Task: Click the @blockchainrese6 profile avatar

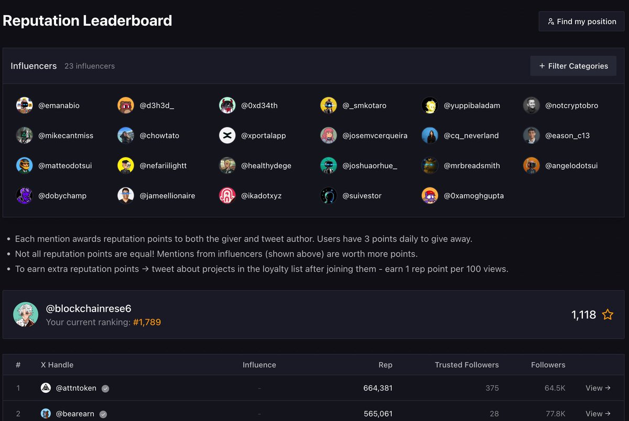Action: 26,315
